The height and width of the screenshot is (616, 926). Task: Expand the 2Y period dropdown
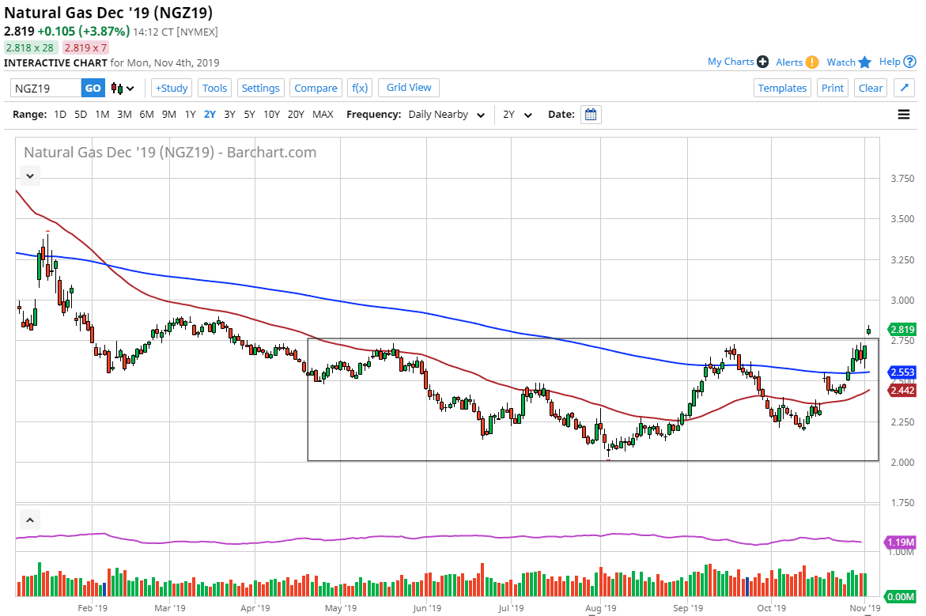(518, 115)
